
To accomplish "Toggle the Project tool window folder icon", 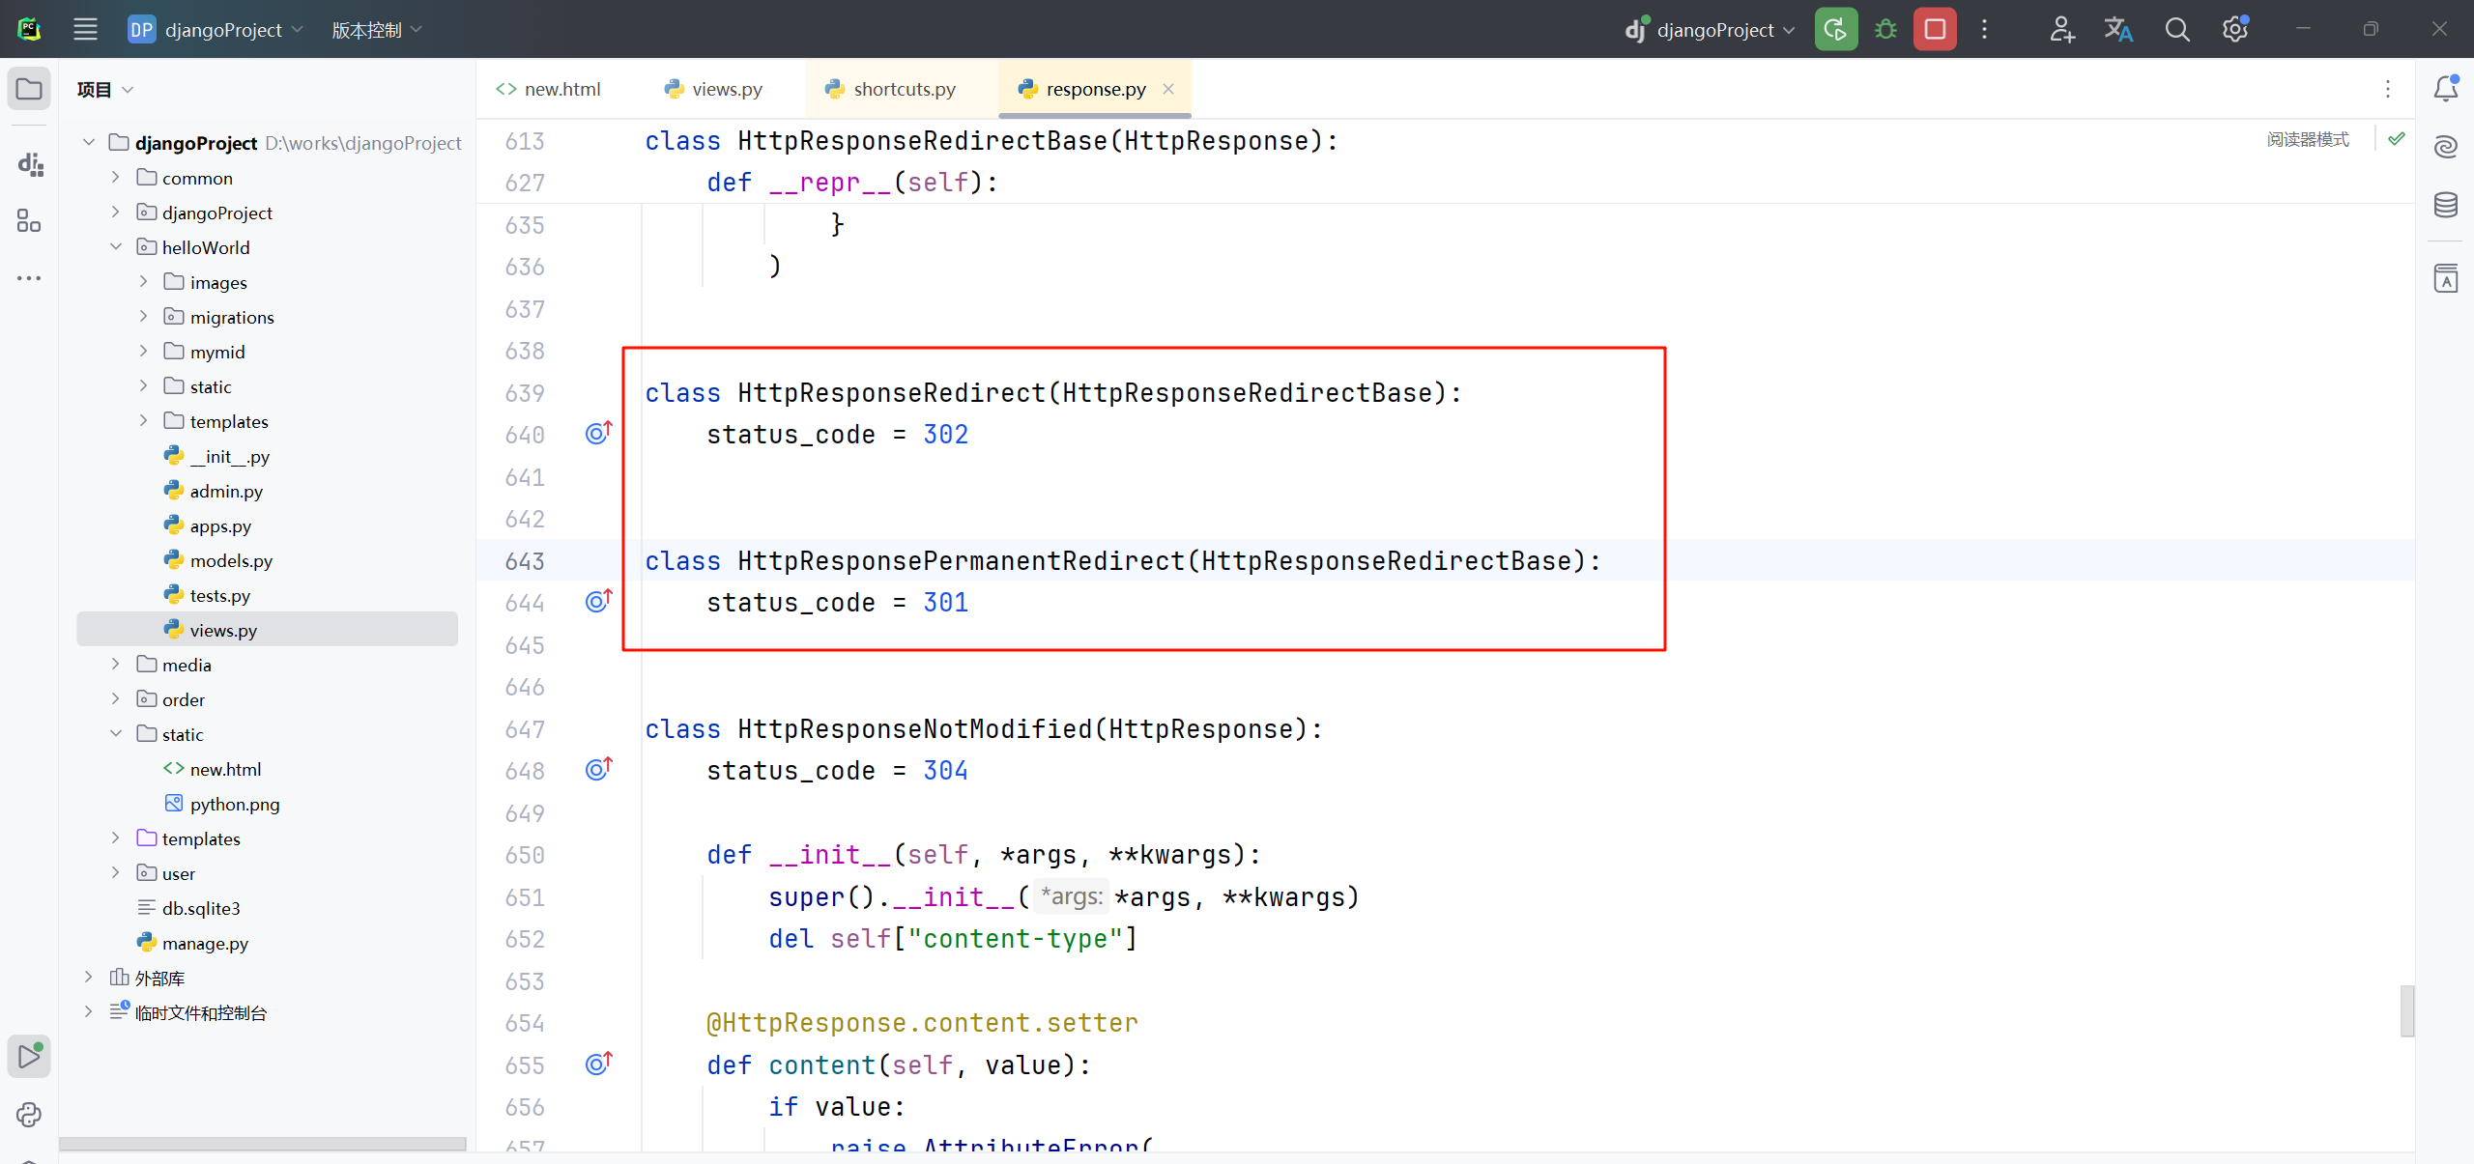I will tap(29, 89).
